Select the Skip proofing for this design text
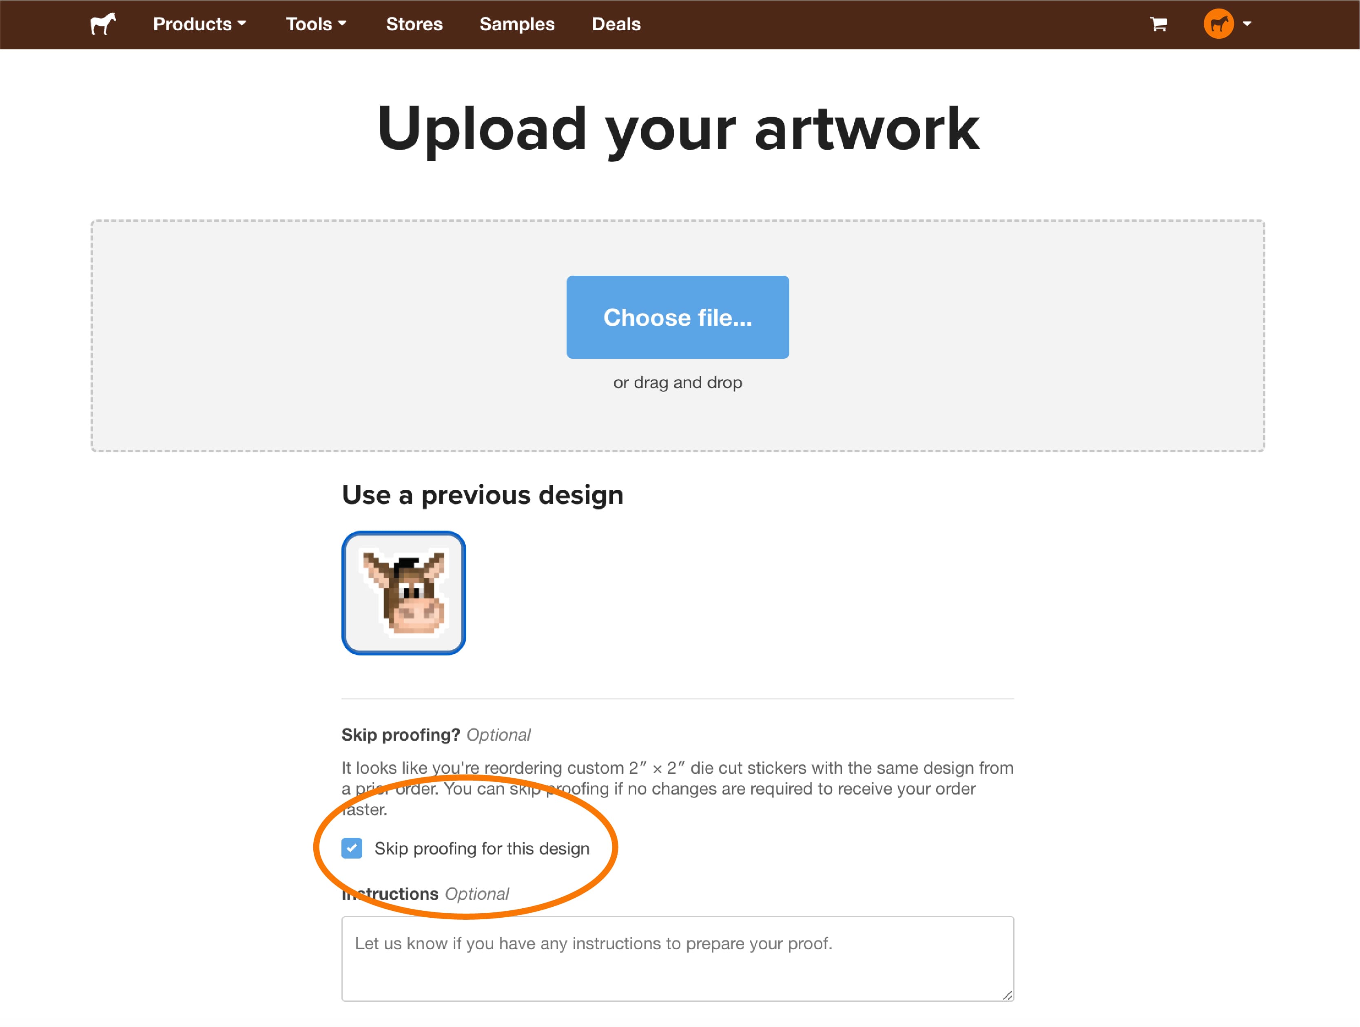1360x1027 pixels. 483,848
